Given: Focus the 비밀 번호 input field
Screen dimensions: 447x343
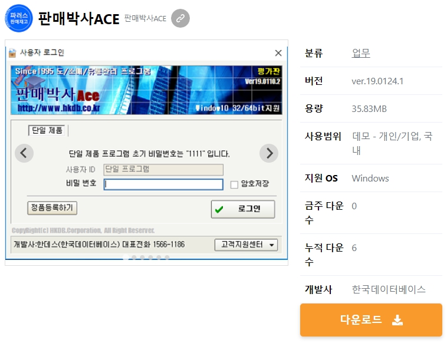Looking at the screenshot, I should point(163,184).
